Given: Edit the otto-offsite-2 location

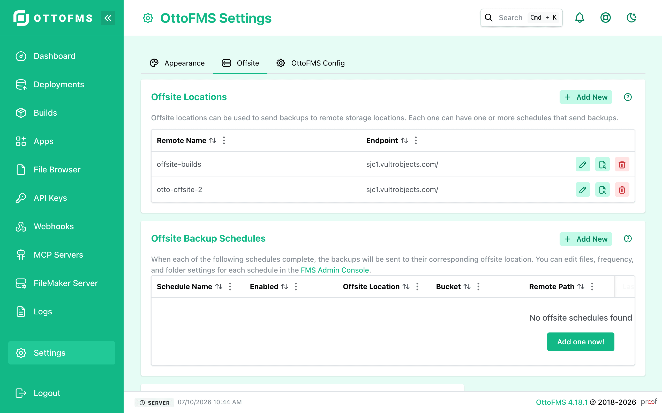Looking at the screenshot, I should [x=583, y=189].
